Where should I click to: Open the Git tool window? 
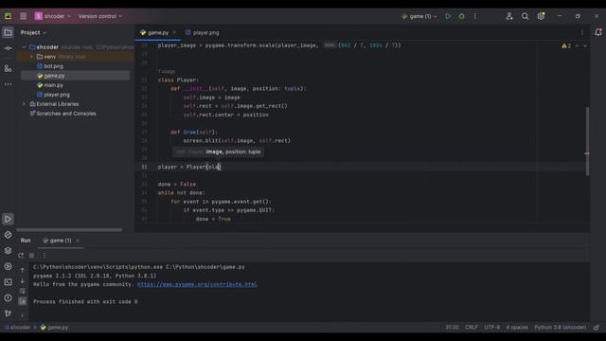coord(8,314)
